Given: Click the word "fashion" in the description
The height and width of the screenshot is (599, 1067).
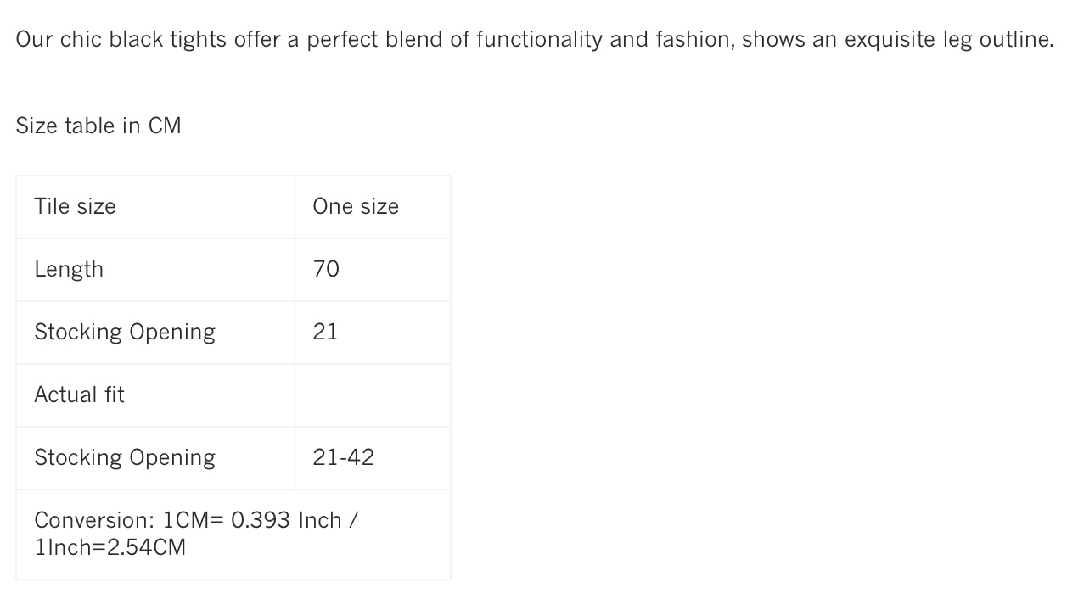Looking at the screenshot, I should pos(692,40).
